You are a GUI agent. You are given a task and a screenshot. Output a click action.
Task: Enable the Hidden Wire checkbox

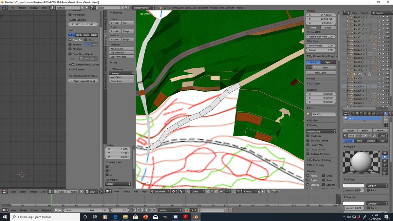point(308,145)
